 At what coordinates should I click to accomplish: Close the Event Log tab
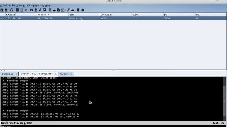point(16,74)
